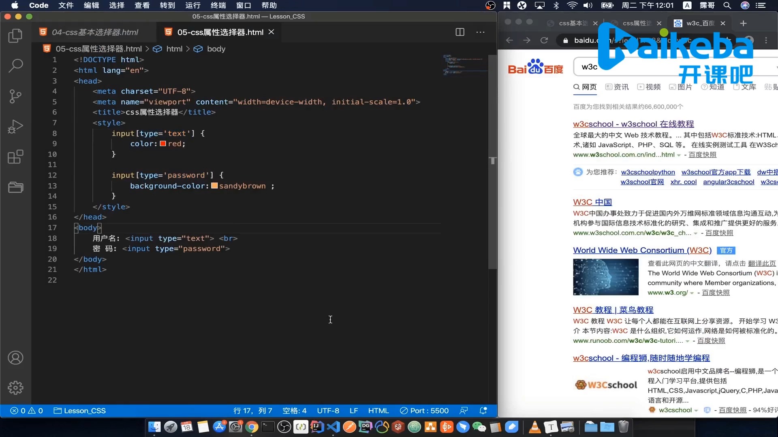Open the 查看 menu in menu bar

(x=142, y=5)
